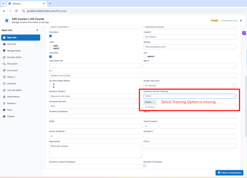This screenshot has width=247, height=178.
Task: Click the Custom field input
Action: (x=190, y=37)
